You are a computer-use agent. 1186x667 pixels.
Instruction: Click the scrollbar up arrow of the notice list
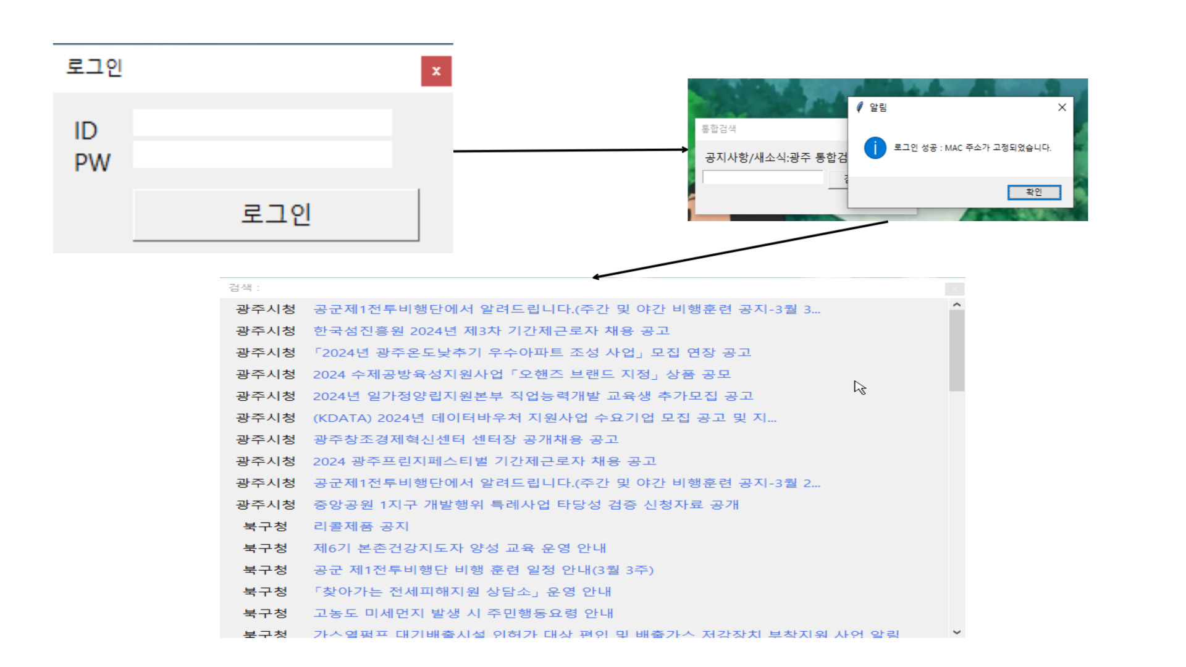tap(956, 304)
